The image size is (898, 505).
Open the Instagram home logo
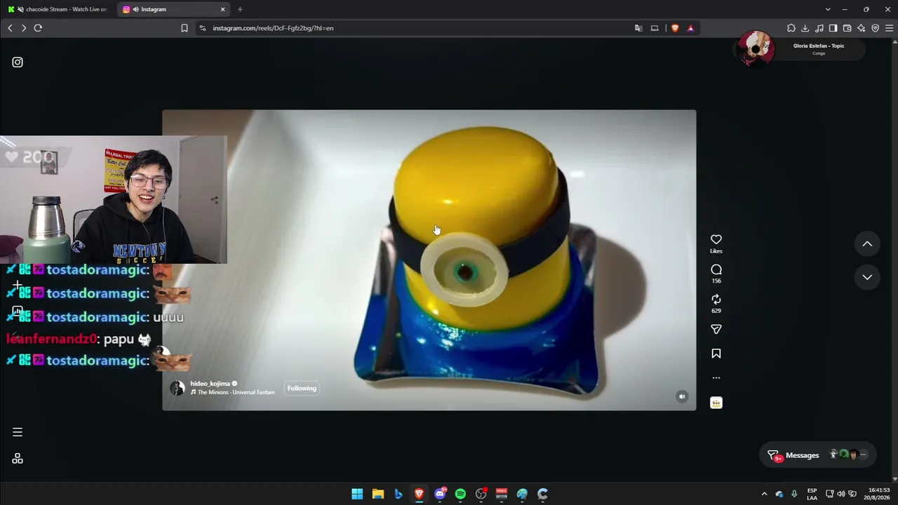[x=18, y=62]
